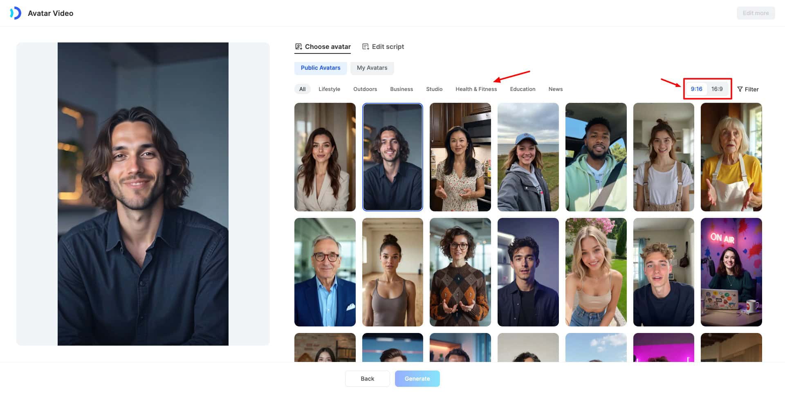This screenshot has width=785, height=395.
Task: Pick the man in car avatar
Action: point(596,157)
